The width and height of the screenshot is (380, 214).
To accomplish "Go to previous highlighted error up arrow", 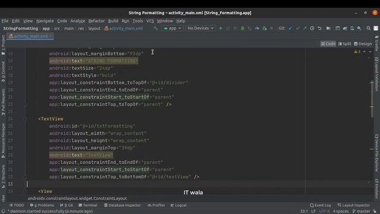I will [364, 52].
